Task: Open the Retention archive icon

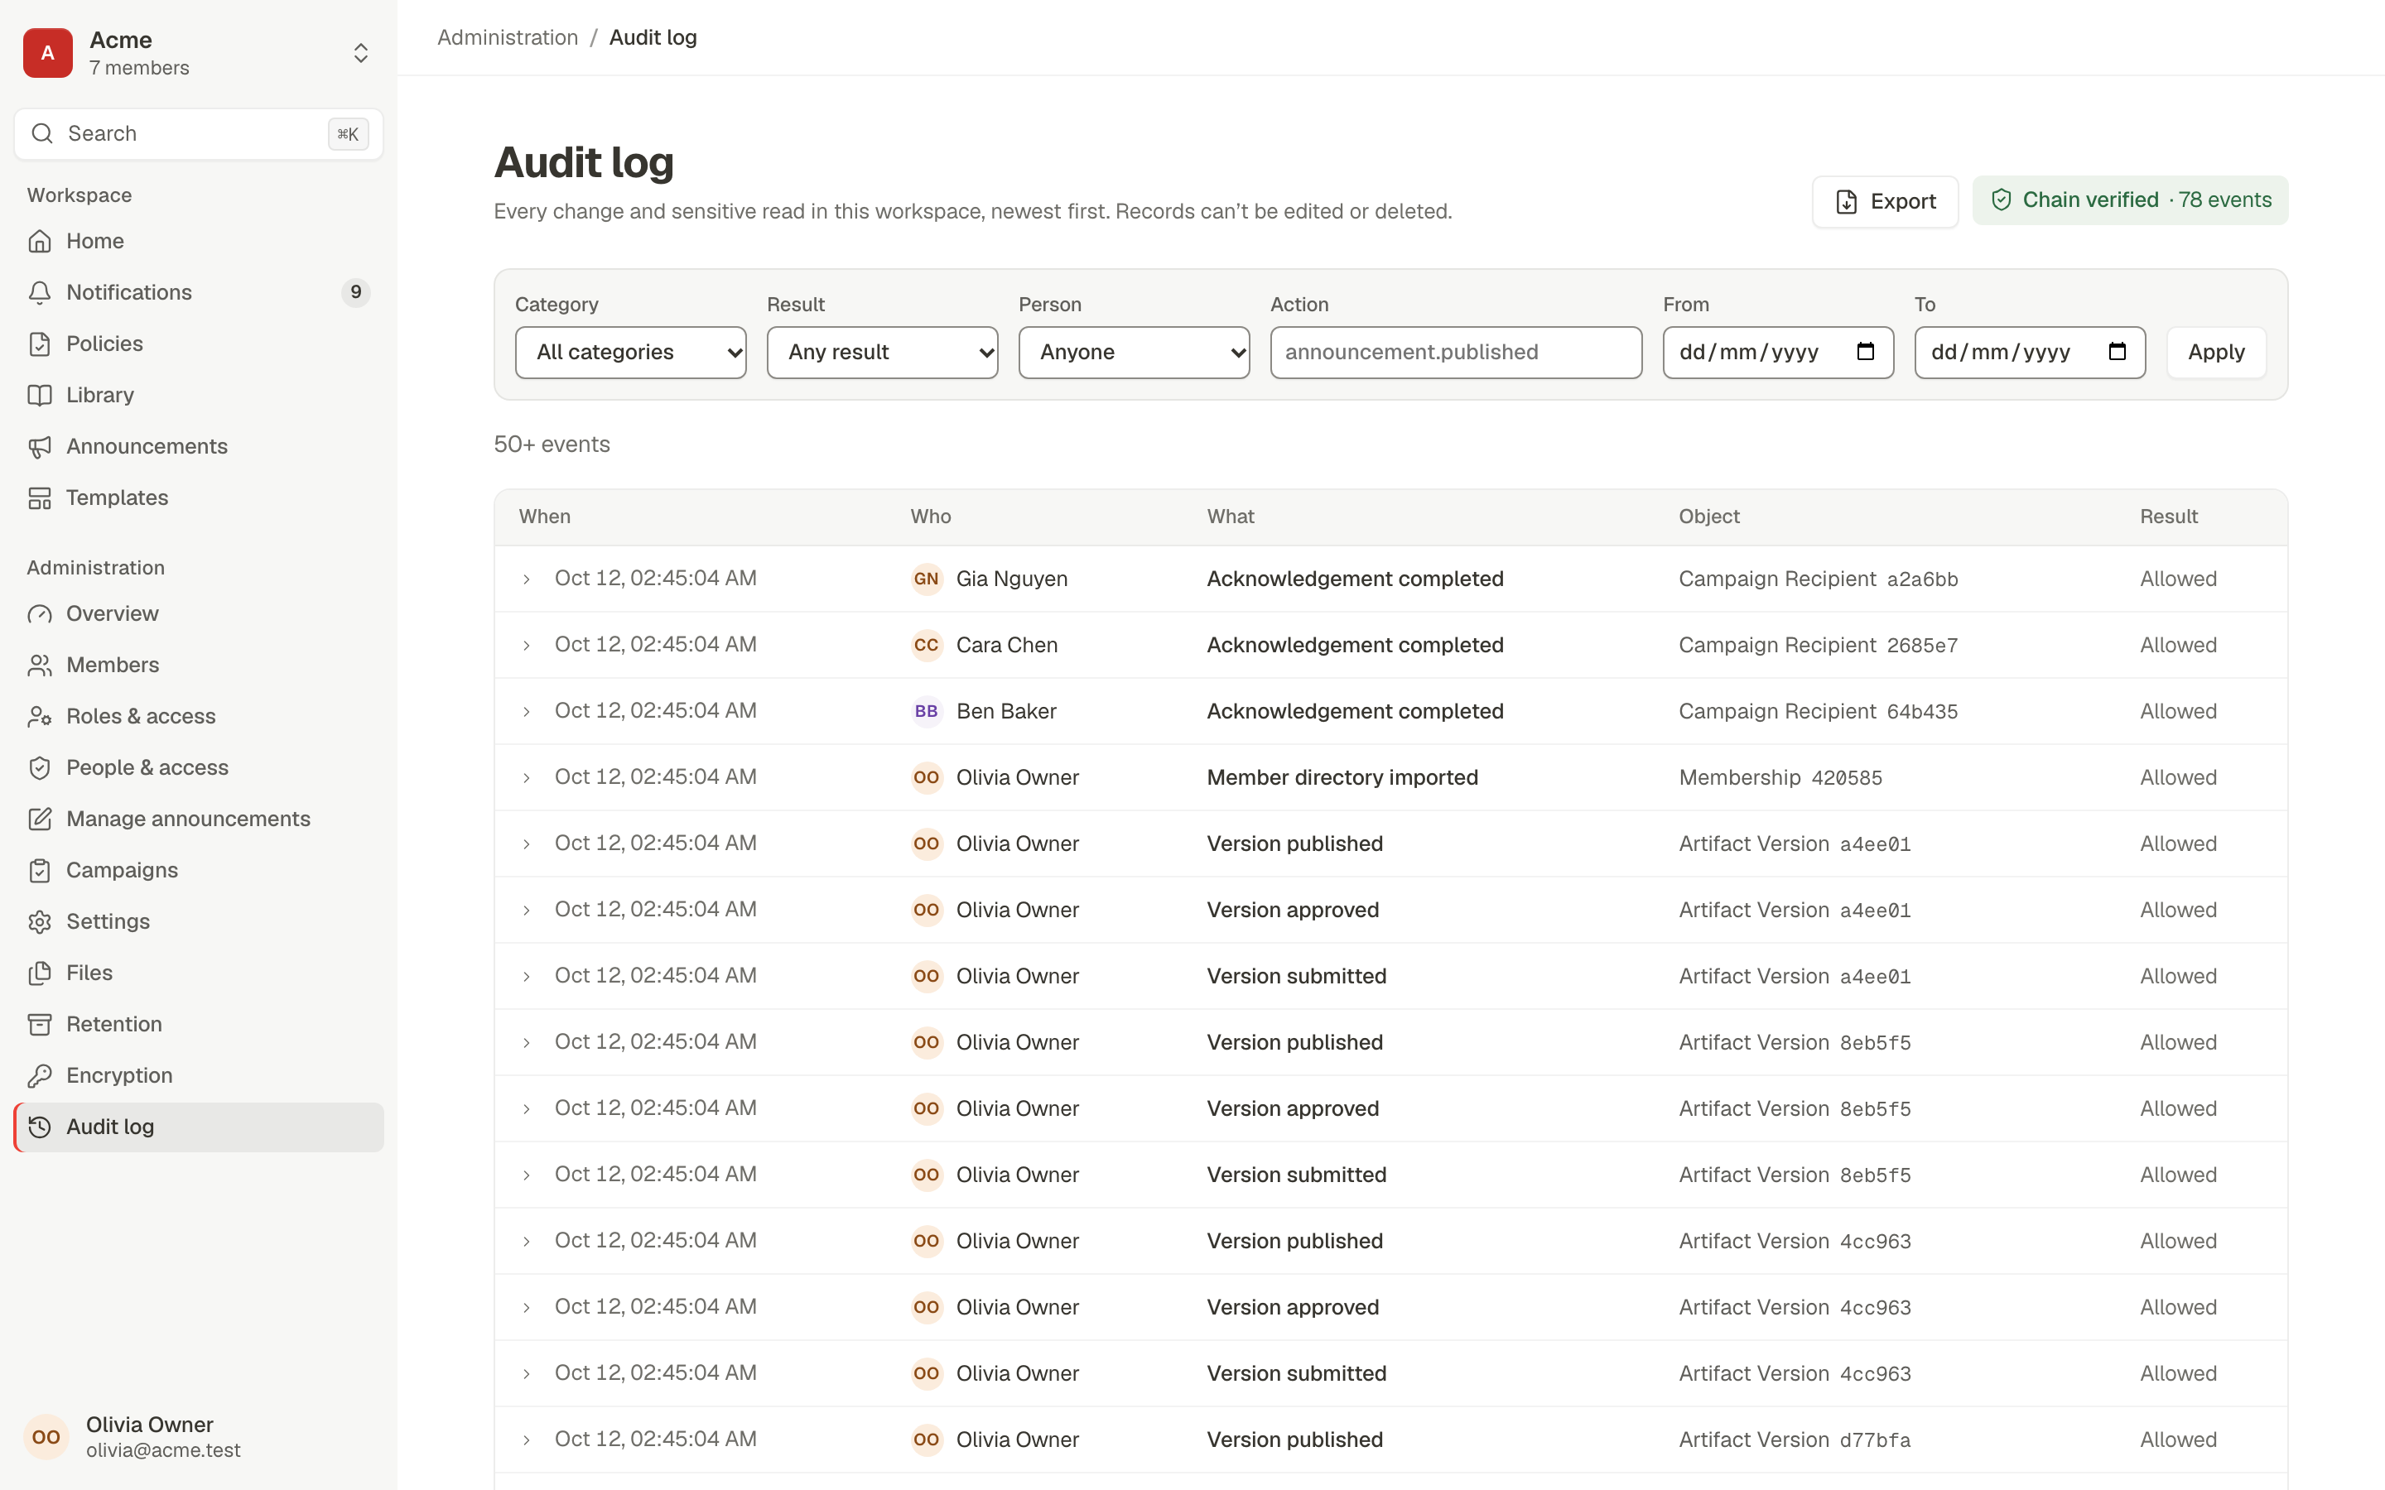Action: (40, 1024)
